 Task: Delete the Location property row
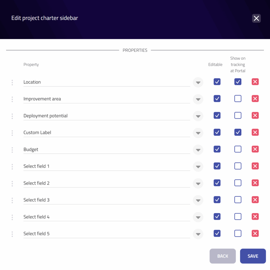pyautogui.click(x=255, y=82)
